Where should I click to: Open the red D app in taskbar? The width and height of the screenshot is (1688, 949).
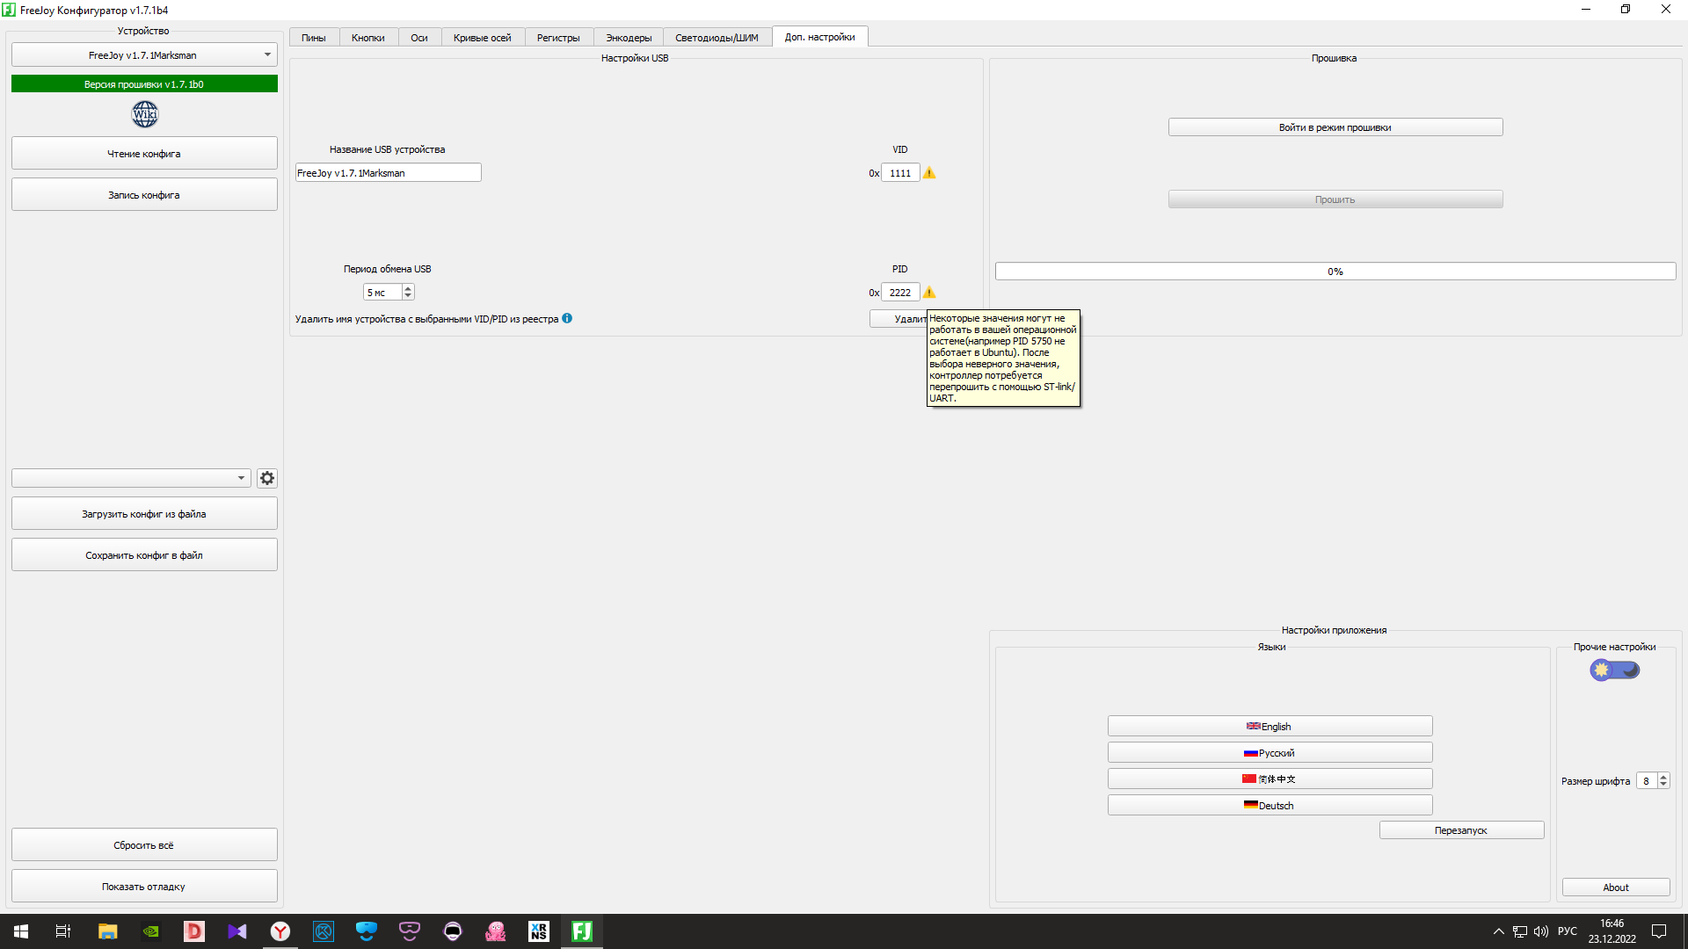point(193,931)
